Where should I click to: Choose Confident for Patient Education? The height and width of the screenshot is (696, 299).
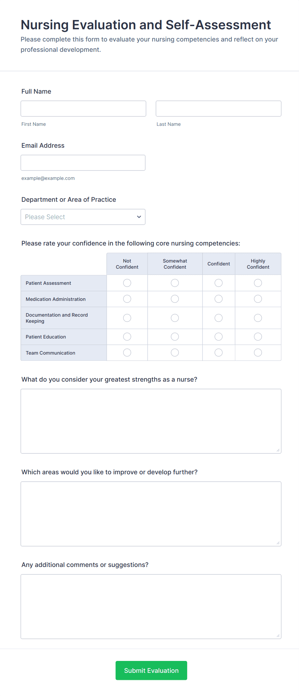click(x=218, y=337)
